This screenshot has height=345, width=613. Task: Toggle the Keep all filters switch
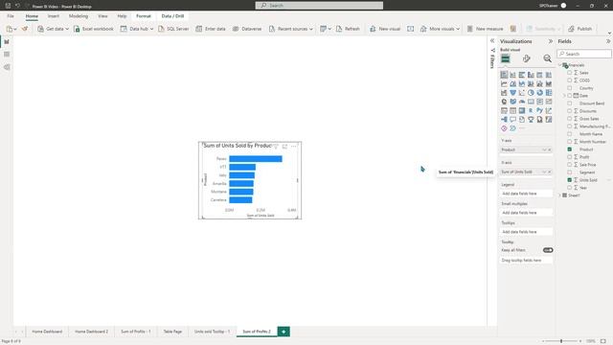(548, 250)
